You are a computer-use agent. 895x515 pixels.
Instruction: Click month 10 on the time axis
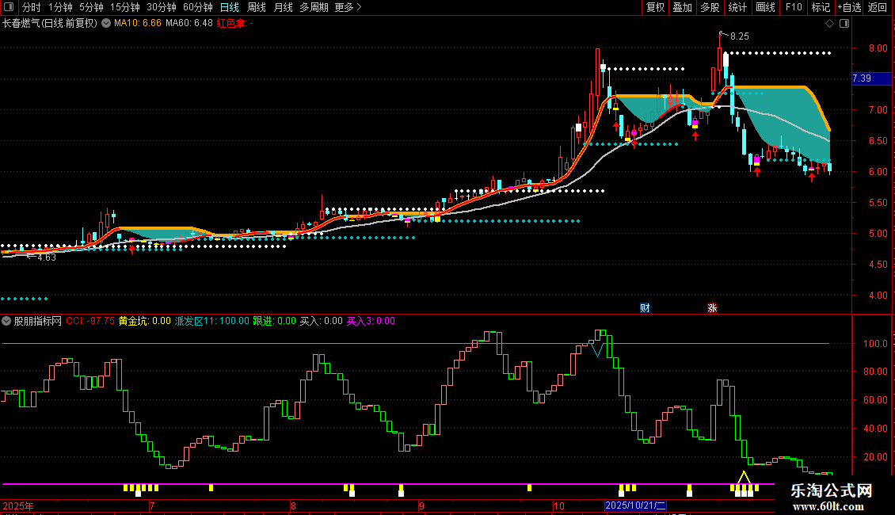coord(559,505)
